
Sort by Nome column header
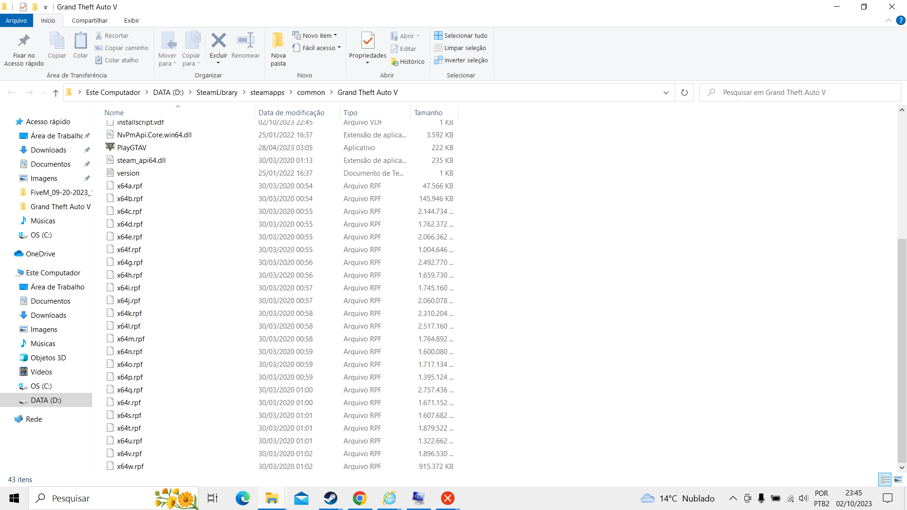click(x=114, y=112)
